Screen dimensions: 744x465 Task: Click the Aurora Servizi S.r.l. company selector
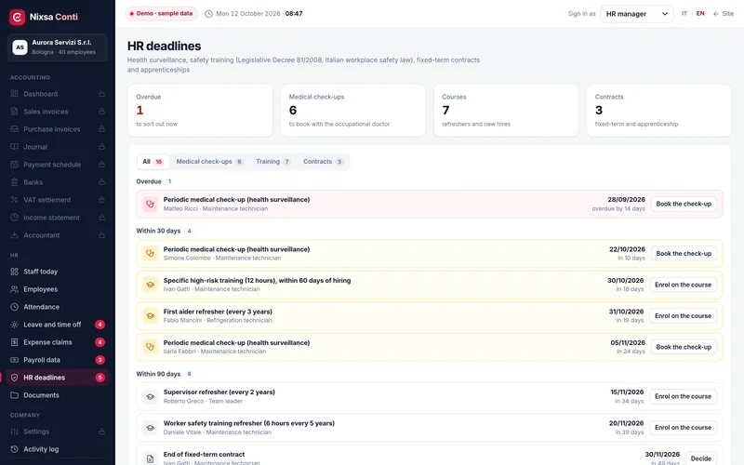pyautogui.click(x=58, y=47)
